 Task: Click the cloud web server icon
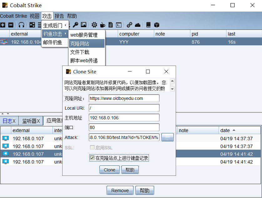[138, 25]
